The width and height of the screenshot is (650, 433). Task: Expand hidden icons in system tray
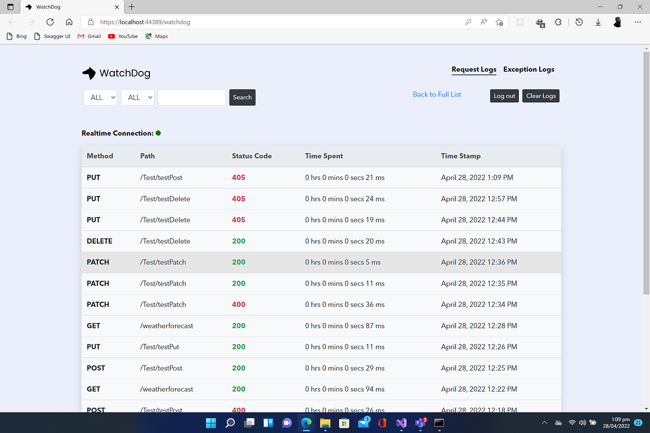tap(544, 423)
